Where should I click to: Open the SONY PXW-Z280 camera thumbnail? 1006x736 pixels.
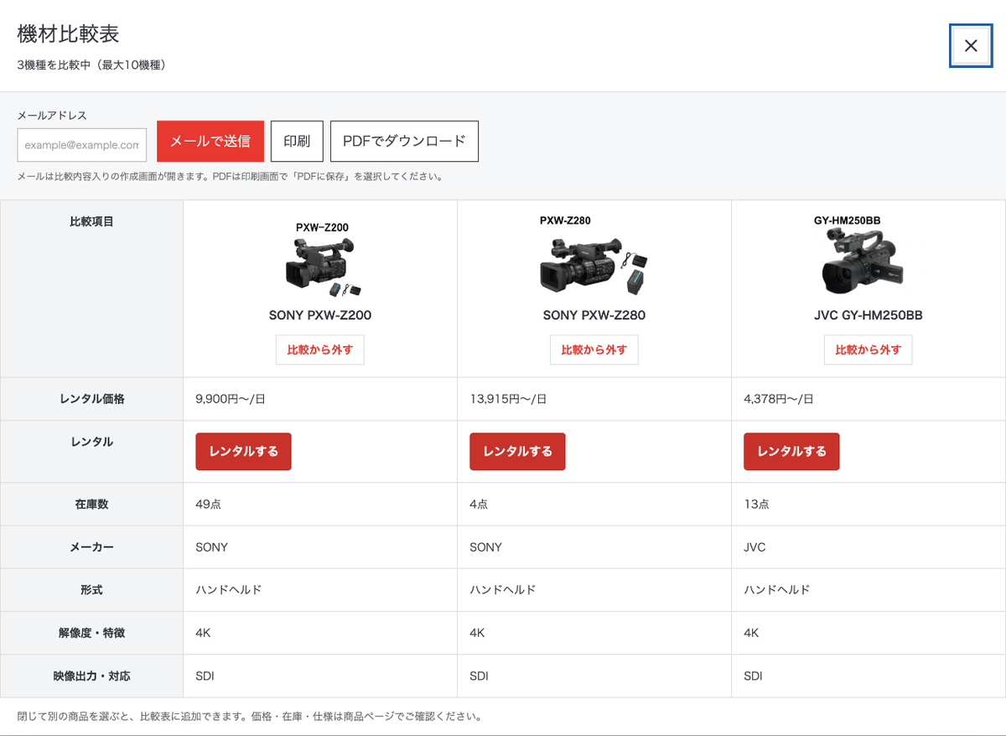click(x=594, y=257)
